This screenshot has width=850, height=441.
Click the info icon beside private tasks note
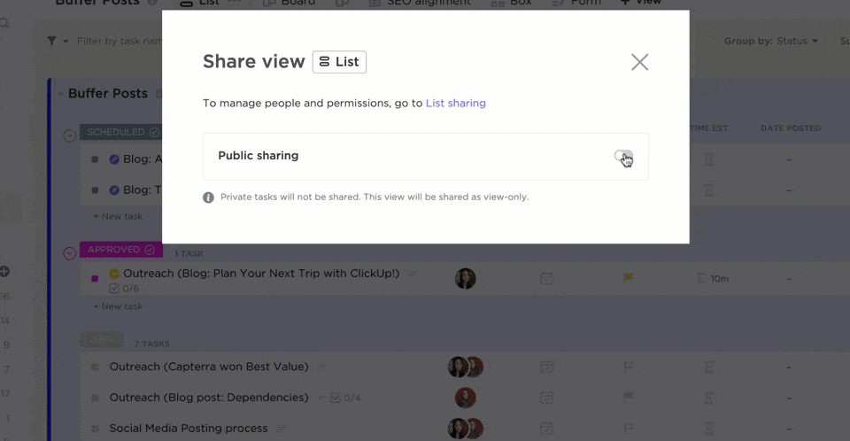click(x=209, y=197)
